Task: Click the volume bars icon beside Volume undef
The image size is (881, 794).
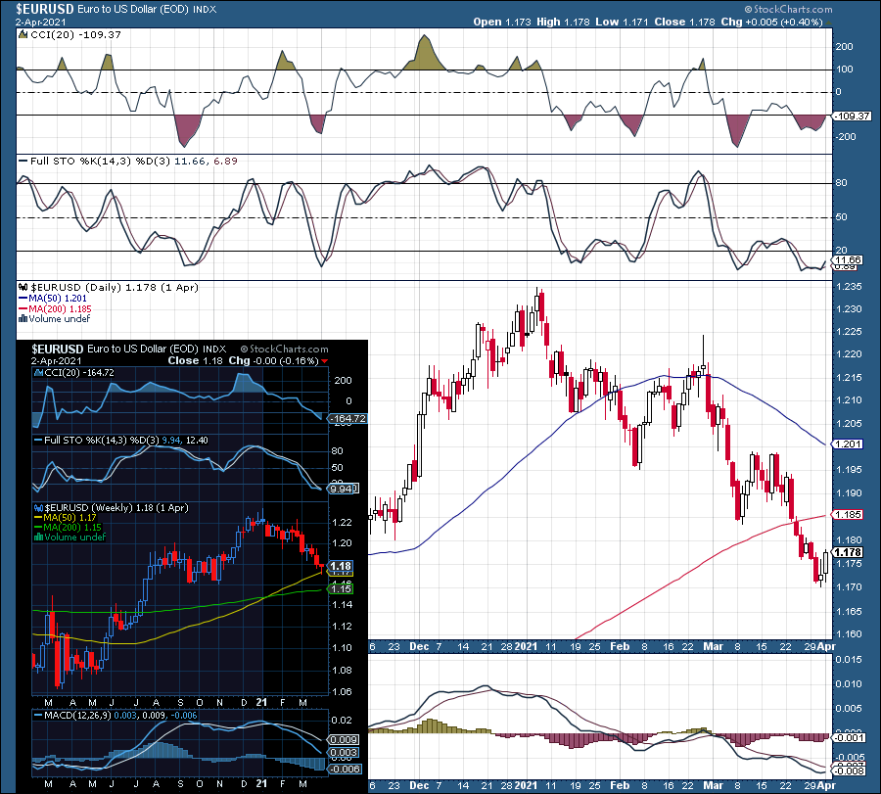Action: pyautogui.click(x=23, y=318)
